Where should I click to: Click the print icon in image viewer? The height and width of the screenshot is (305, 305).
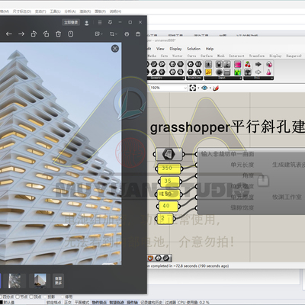127,34
